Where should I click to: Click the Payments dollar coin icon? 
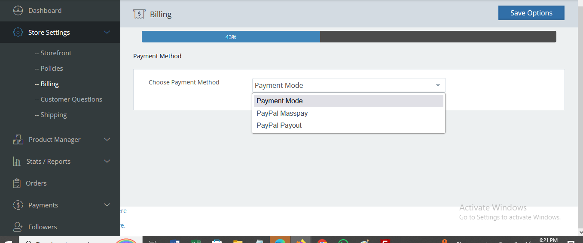pyautogui.click(x=18, y=205)
